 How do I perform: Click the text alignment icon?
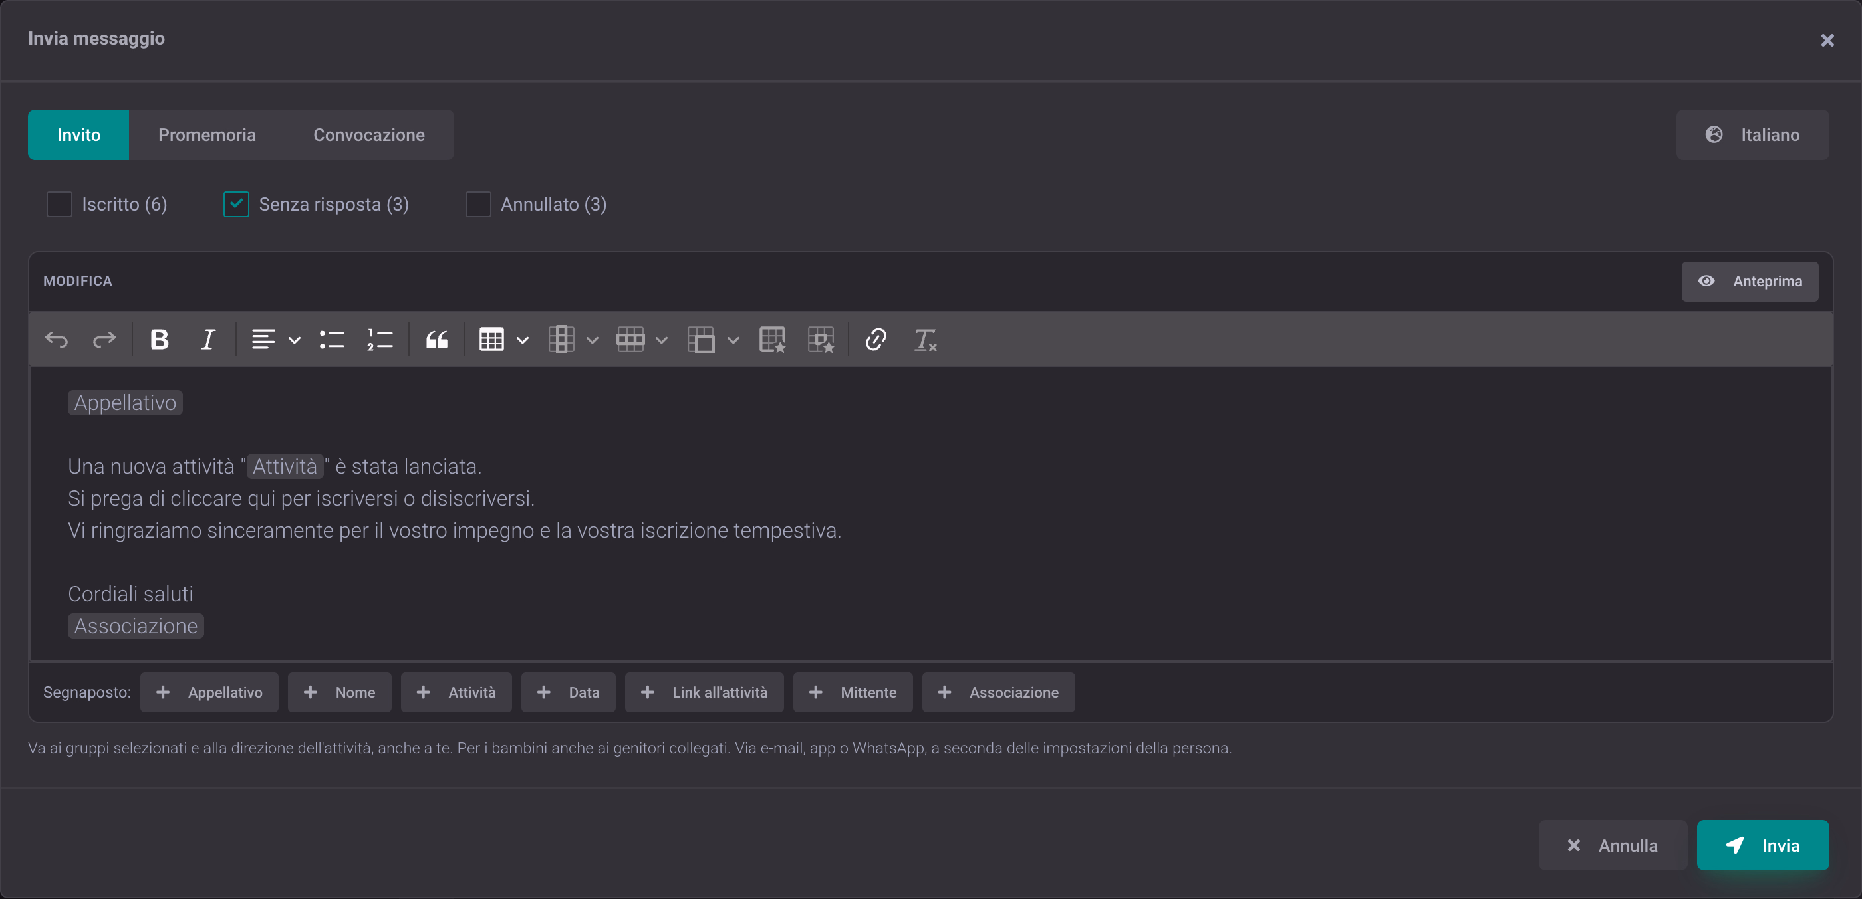click(x=263, y=340)
